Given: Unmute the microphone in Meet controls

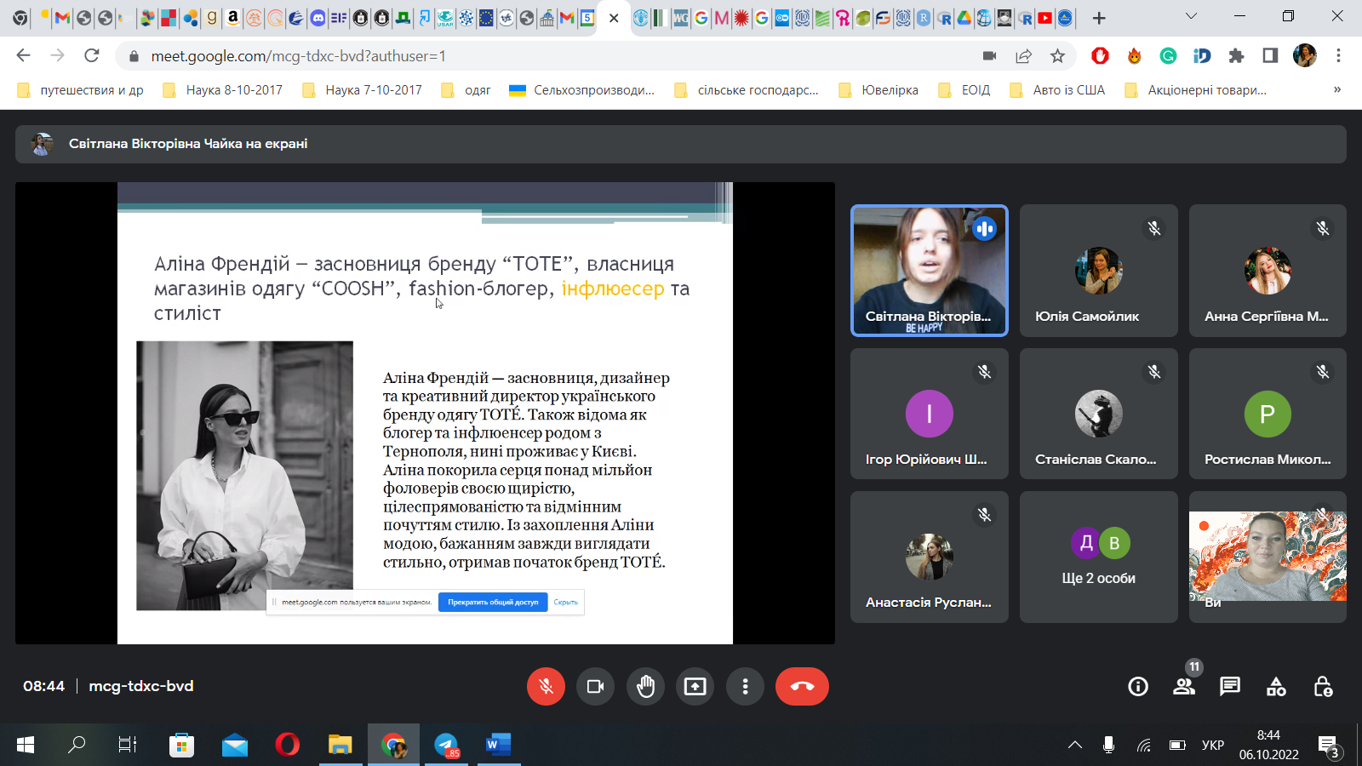Looking at the screenshot, I should click(x=546, y=686).
